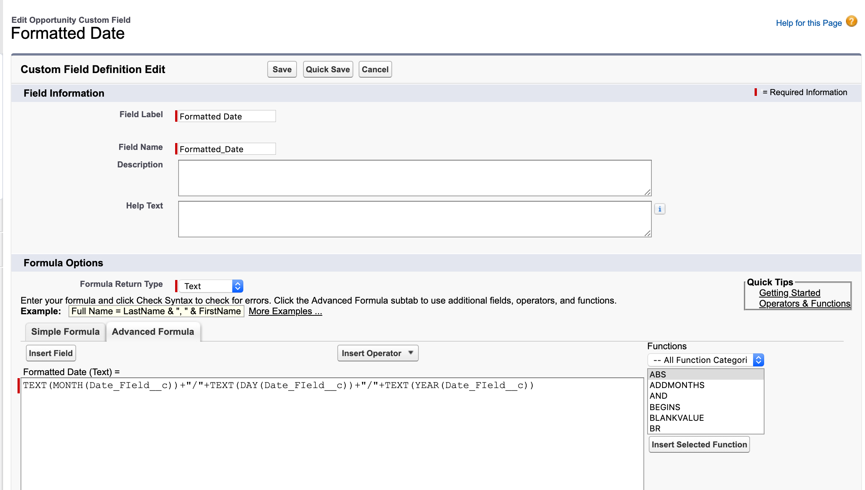
Task: Click the Field Label input box
Action: tap(227, 116)
